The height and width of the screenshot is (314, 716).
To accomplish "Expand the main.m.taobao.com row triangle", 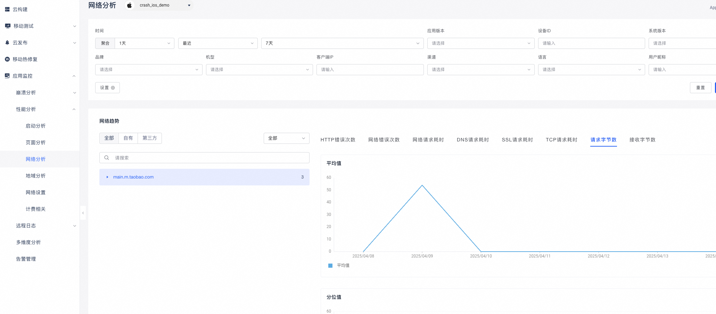I will [107, 177].
